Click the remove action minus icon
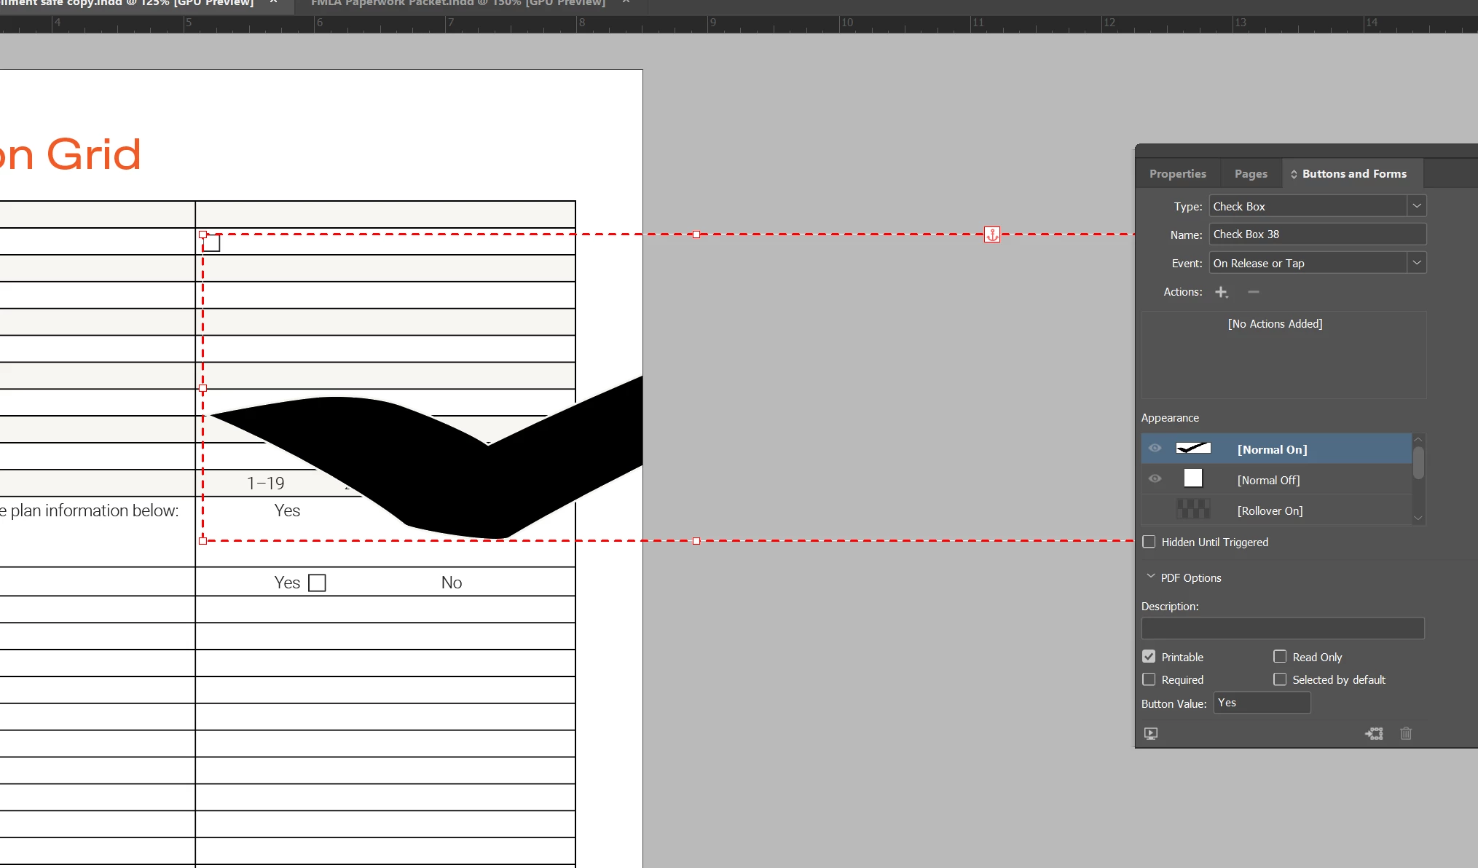The width and height of the screenshot is (1478, 868). [1253, 292]
